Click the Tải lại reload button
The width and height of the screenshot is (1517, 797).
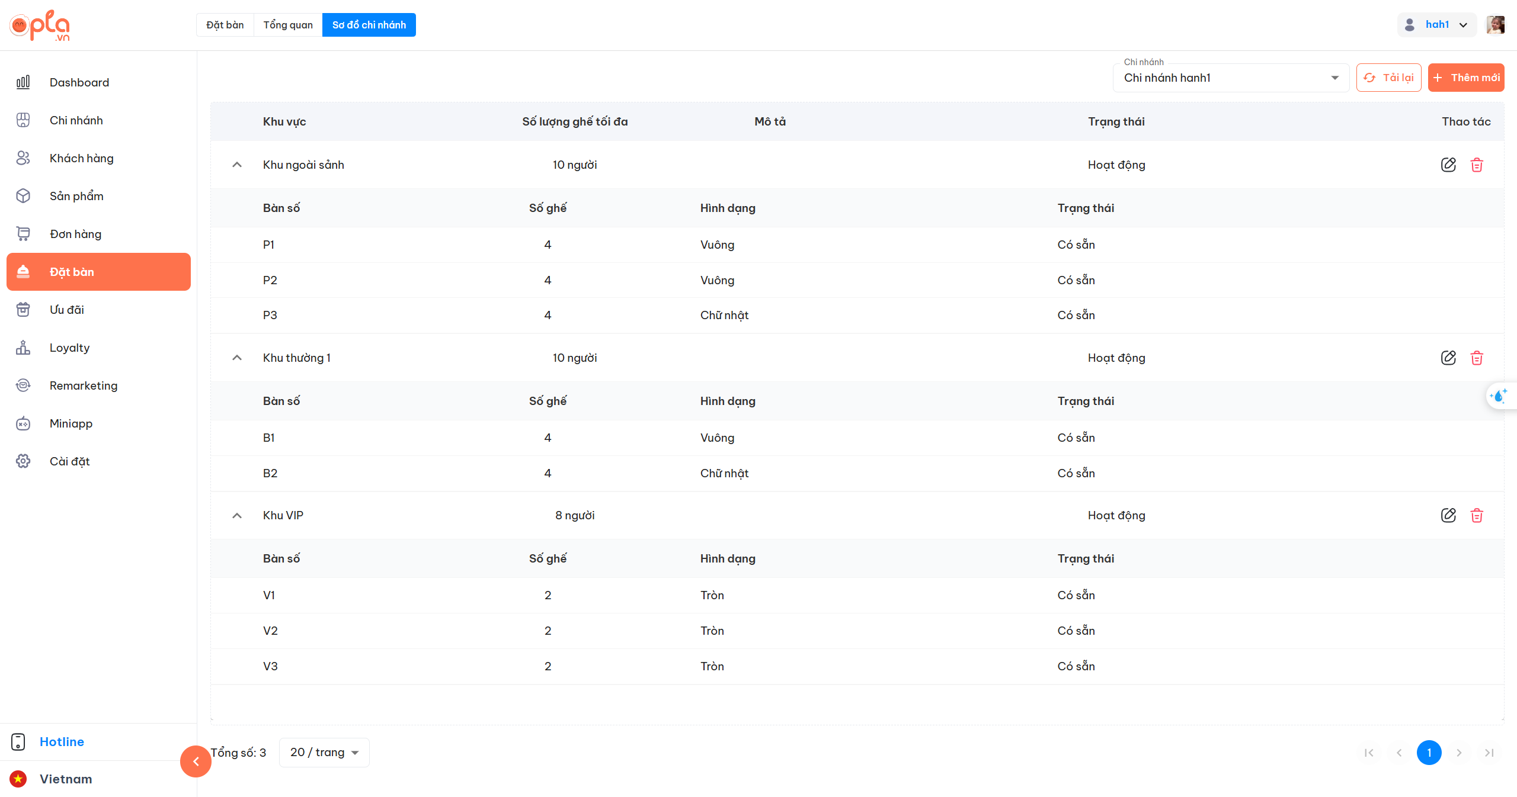coord(1388,78)
